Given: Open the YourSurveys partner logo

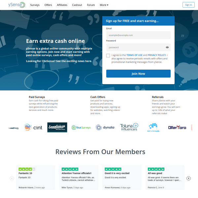Looking at the screenshot, I should [x=81, y=127].
